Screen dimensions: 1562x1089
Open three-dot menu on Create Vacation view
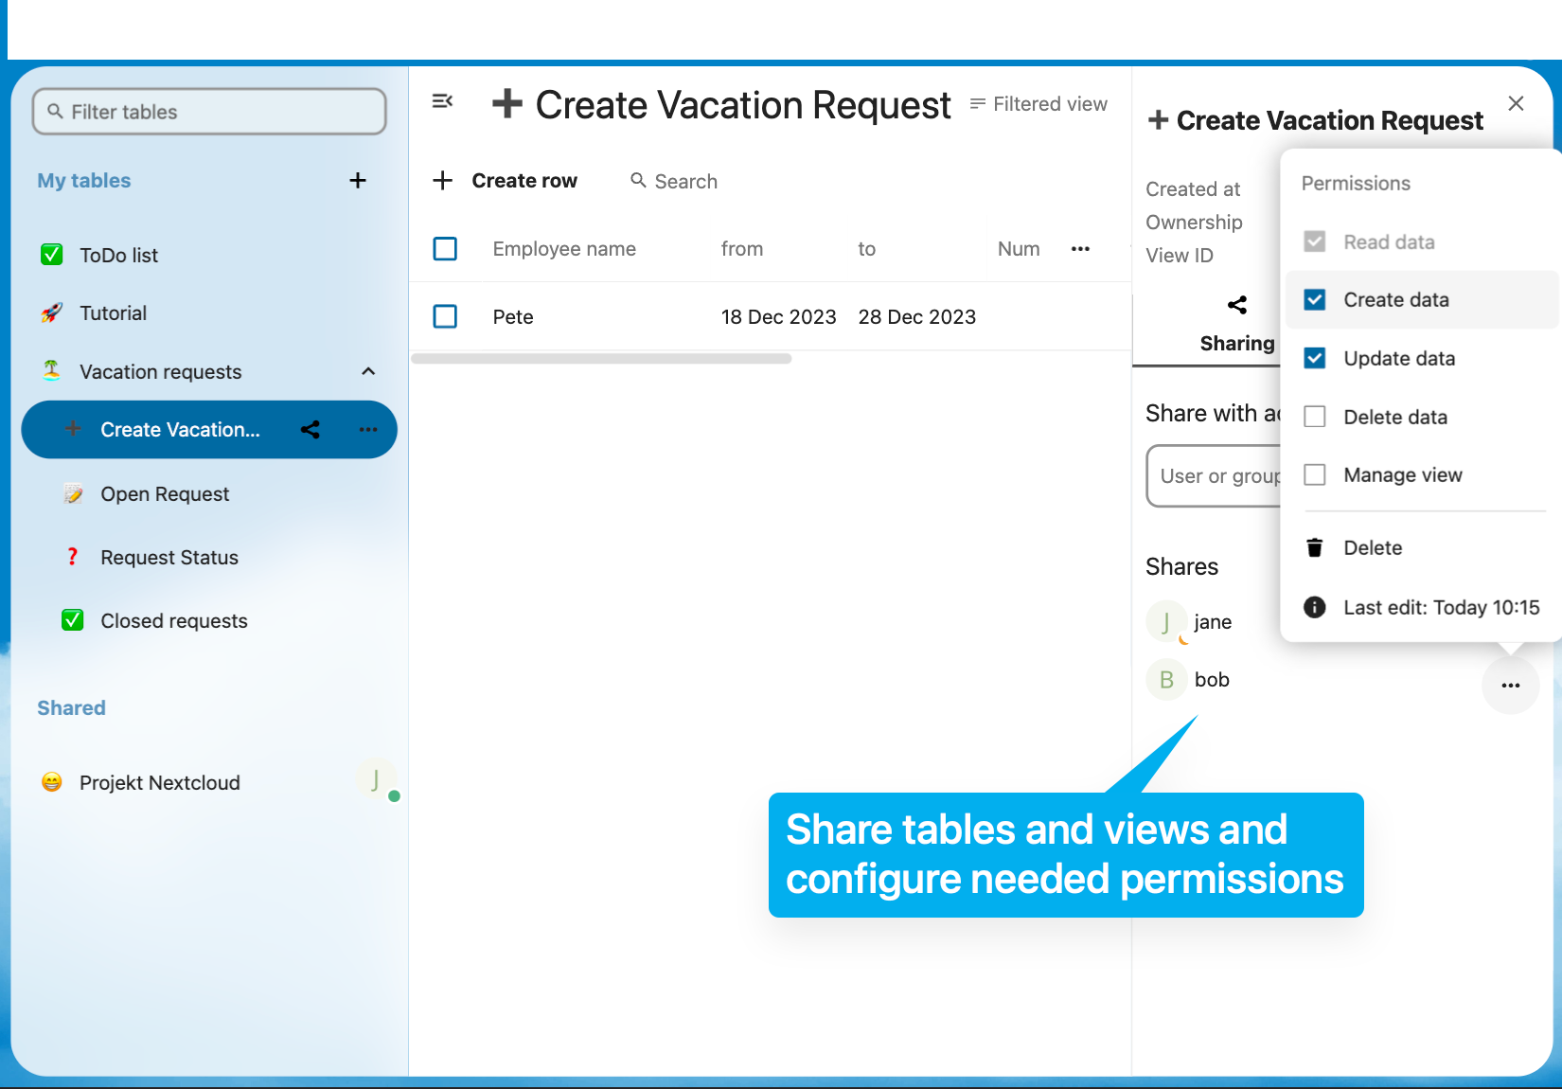(368, 430)
